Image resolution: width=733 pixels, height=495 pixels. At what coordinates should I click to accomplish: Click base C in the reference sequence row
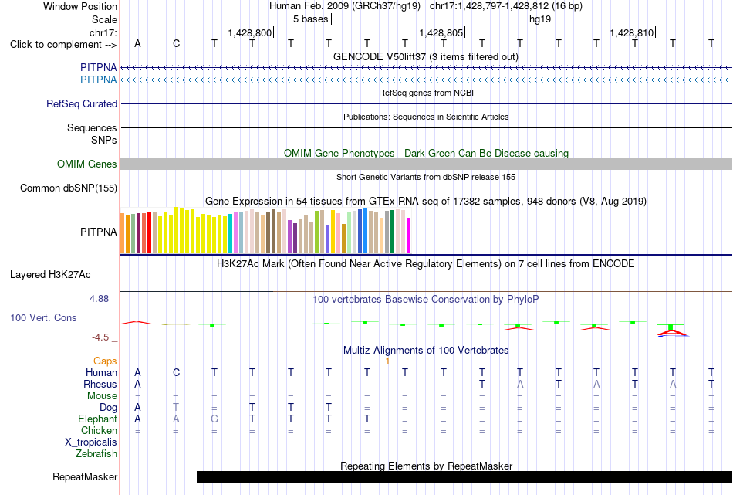coord(176,43)
